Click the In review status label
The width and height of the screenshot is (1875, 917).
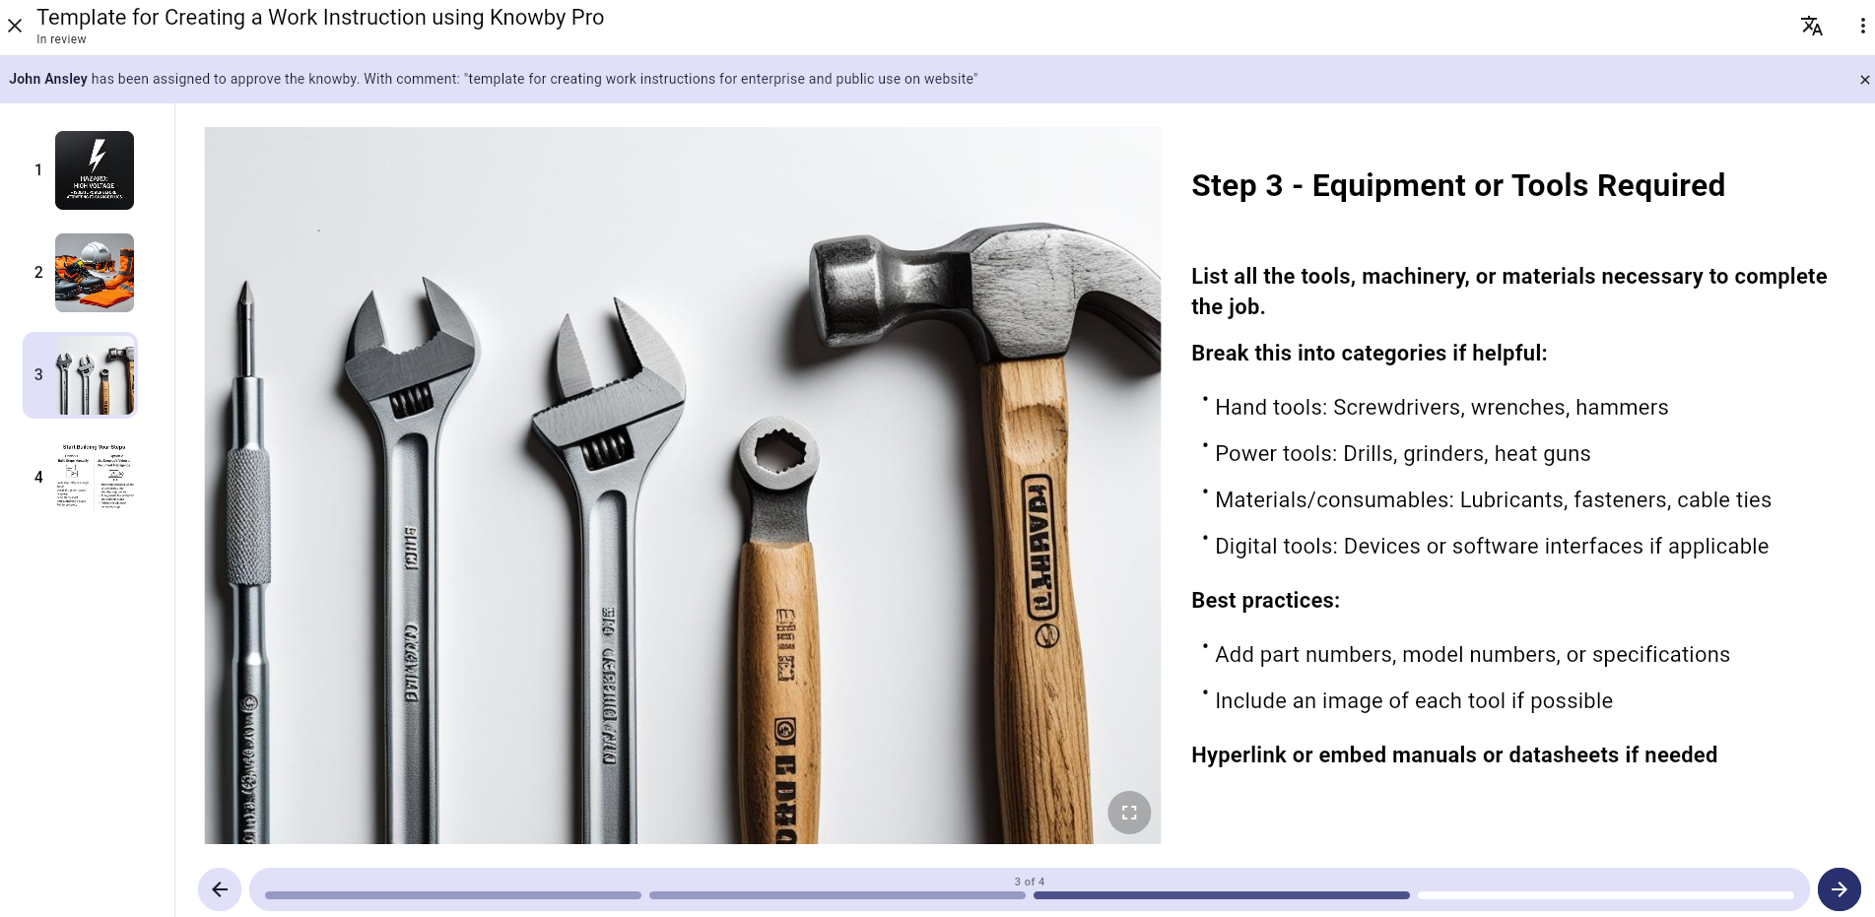coord(61,38)
